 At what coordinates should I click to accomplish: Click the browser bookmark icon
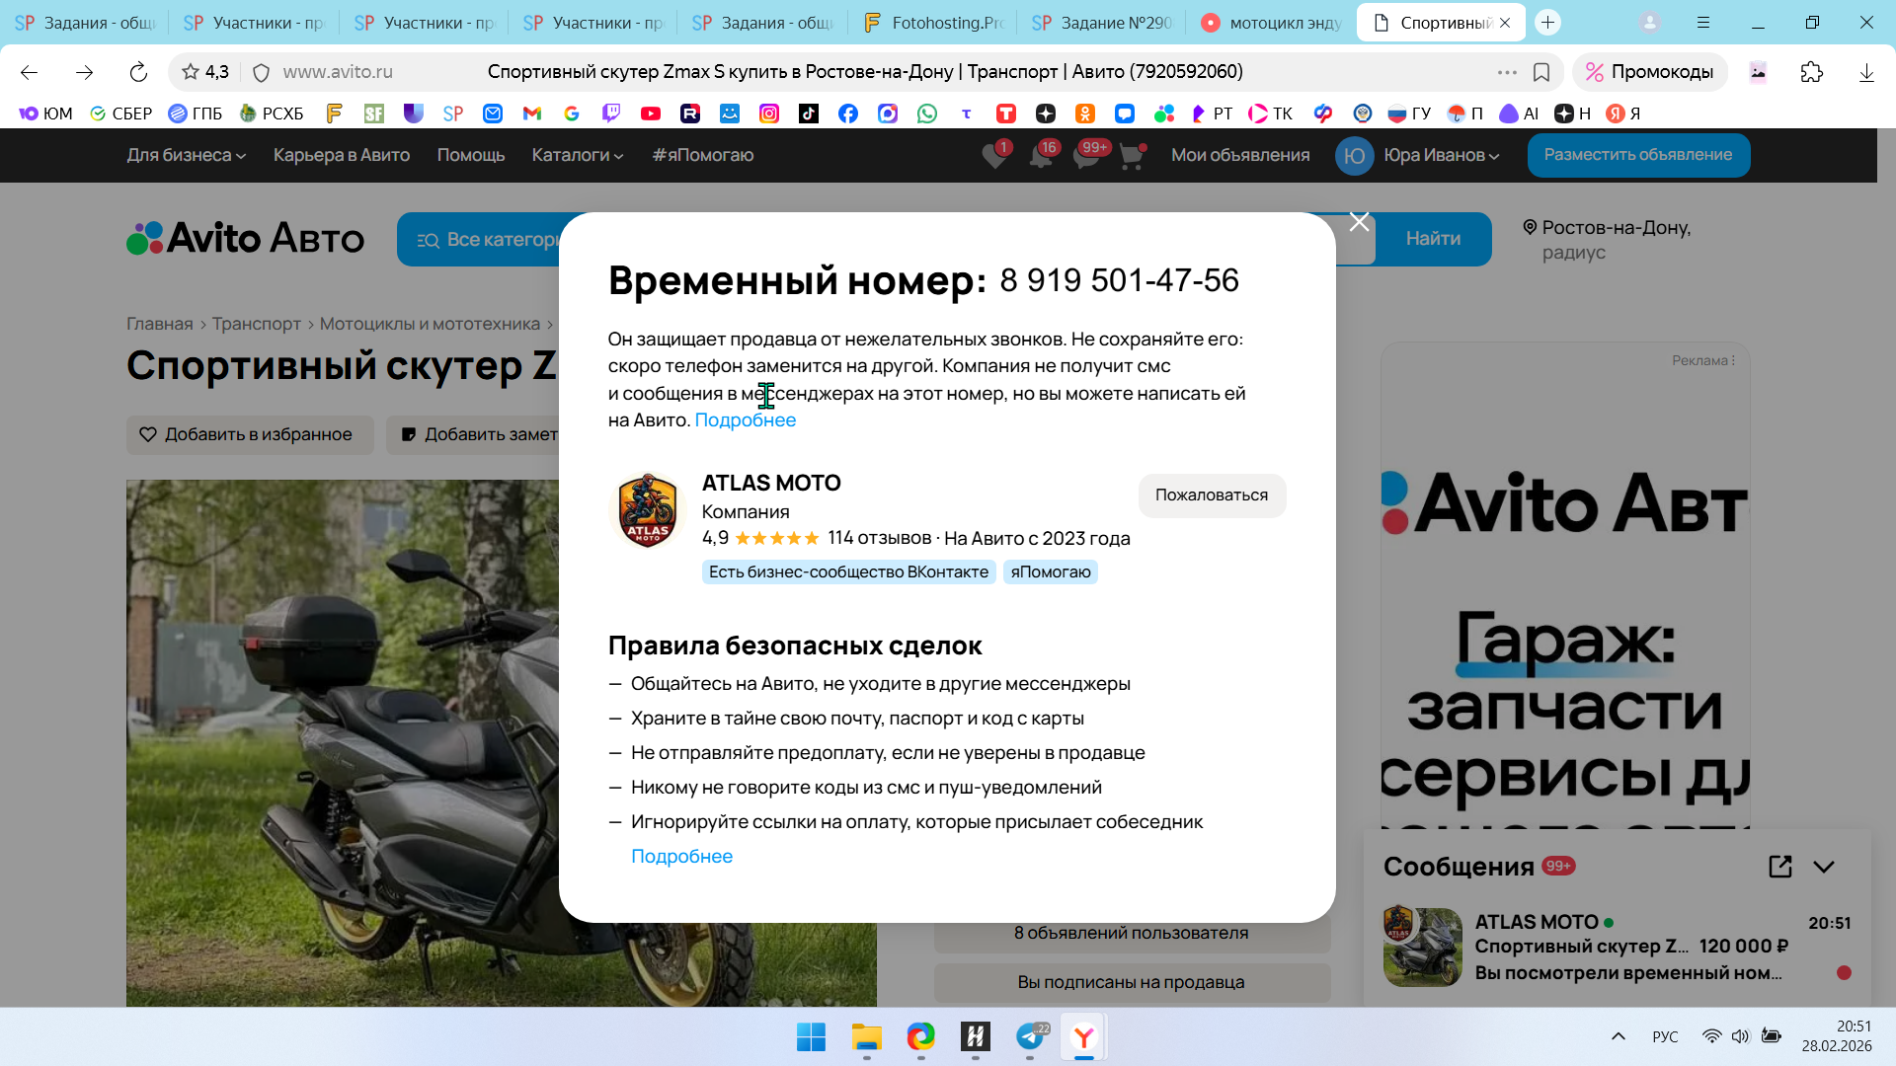(x=1540, y=72)
